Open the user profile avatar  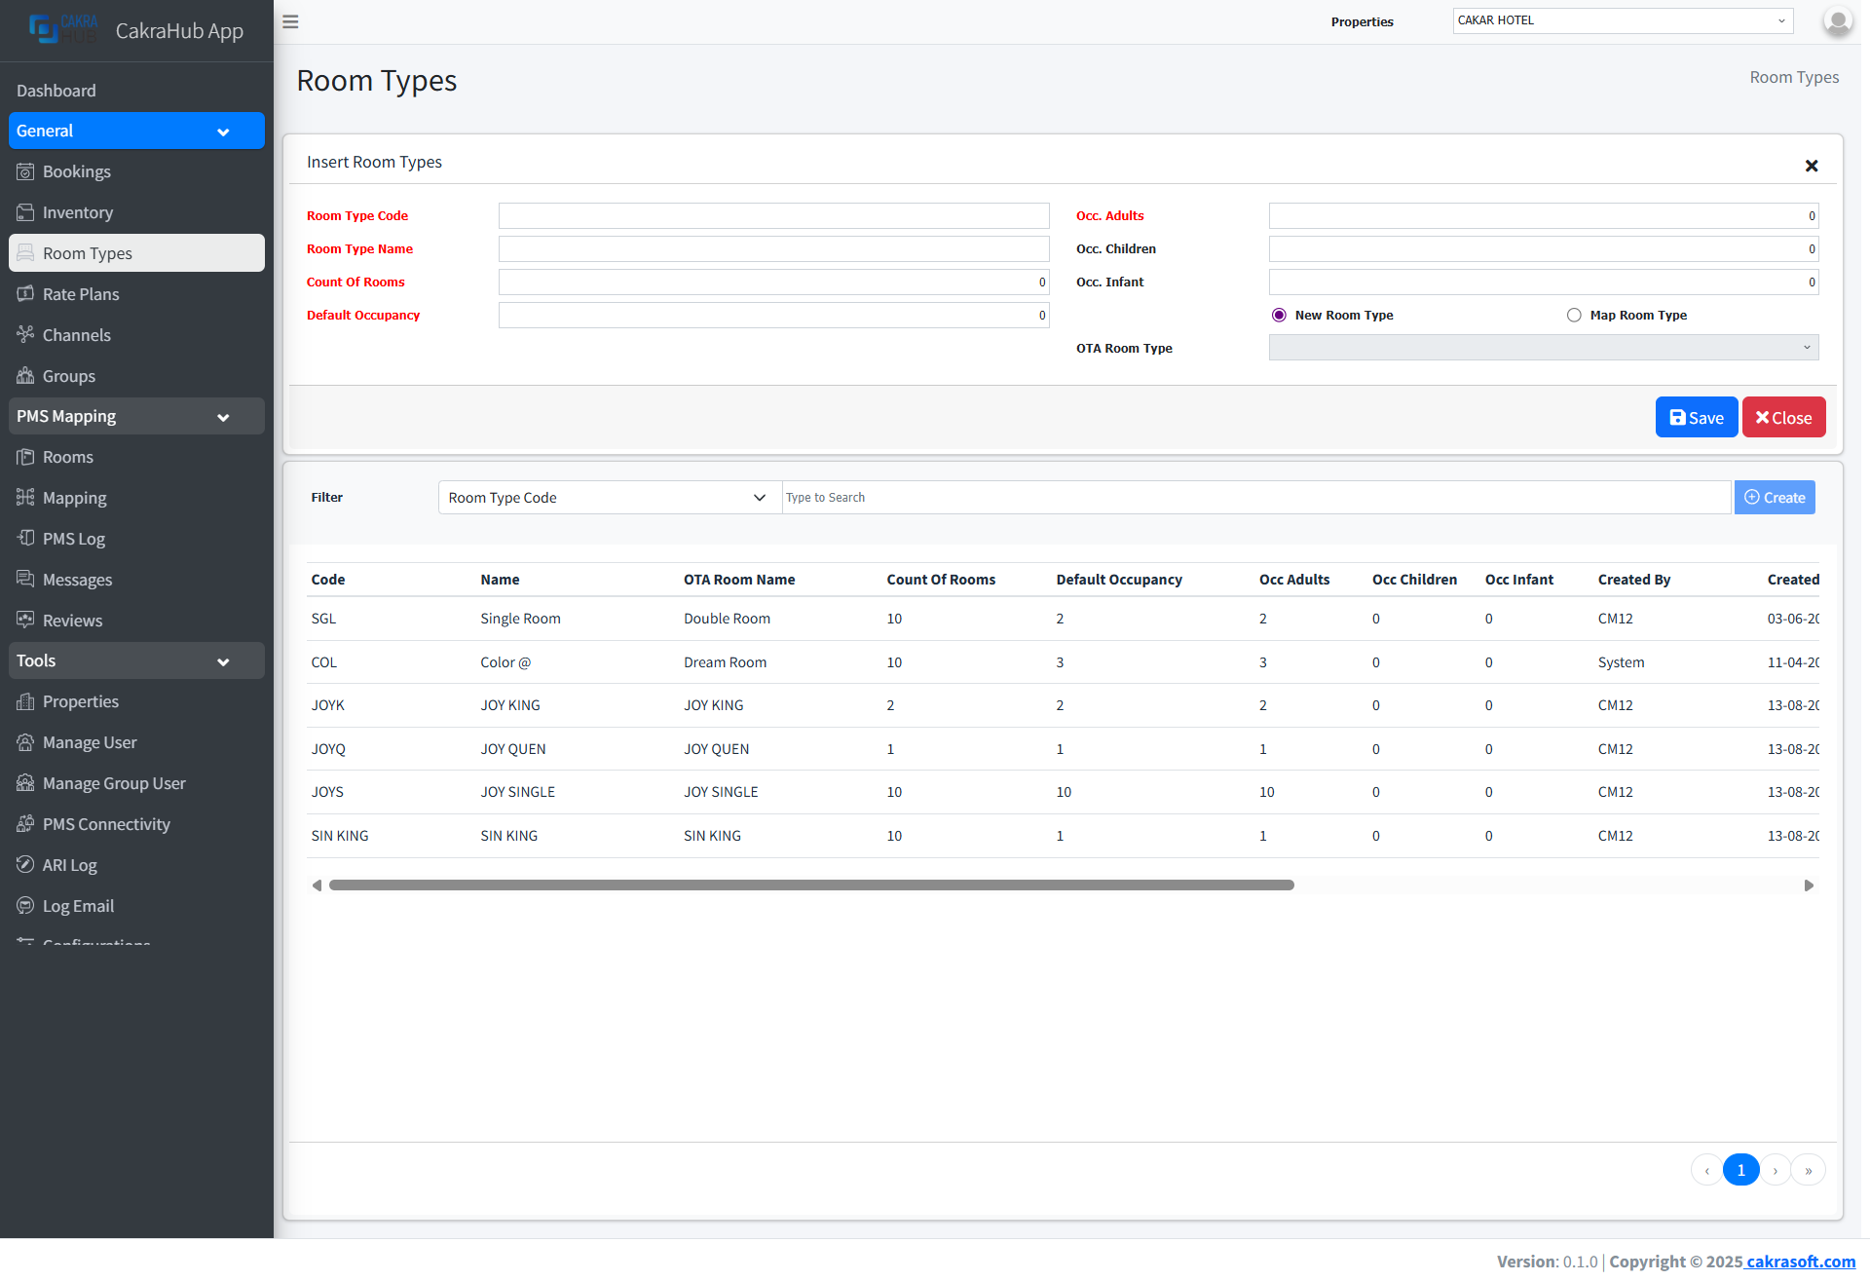1837,21
